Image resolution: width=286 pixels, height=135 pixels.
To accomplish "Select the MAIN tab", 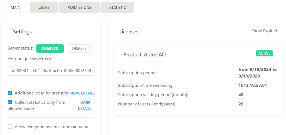I will coord(16,7).
